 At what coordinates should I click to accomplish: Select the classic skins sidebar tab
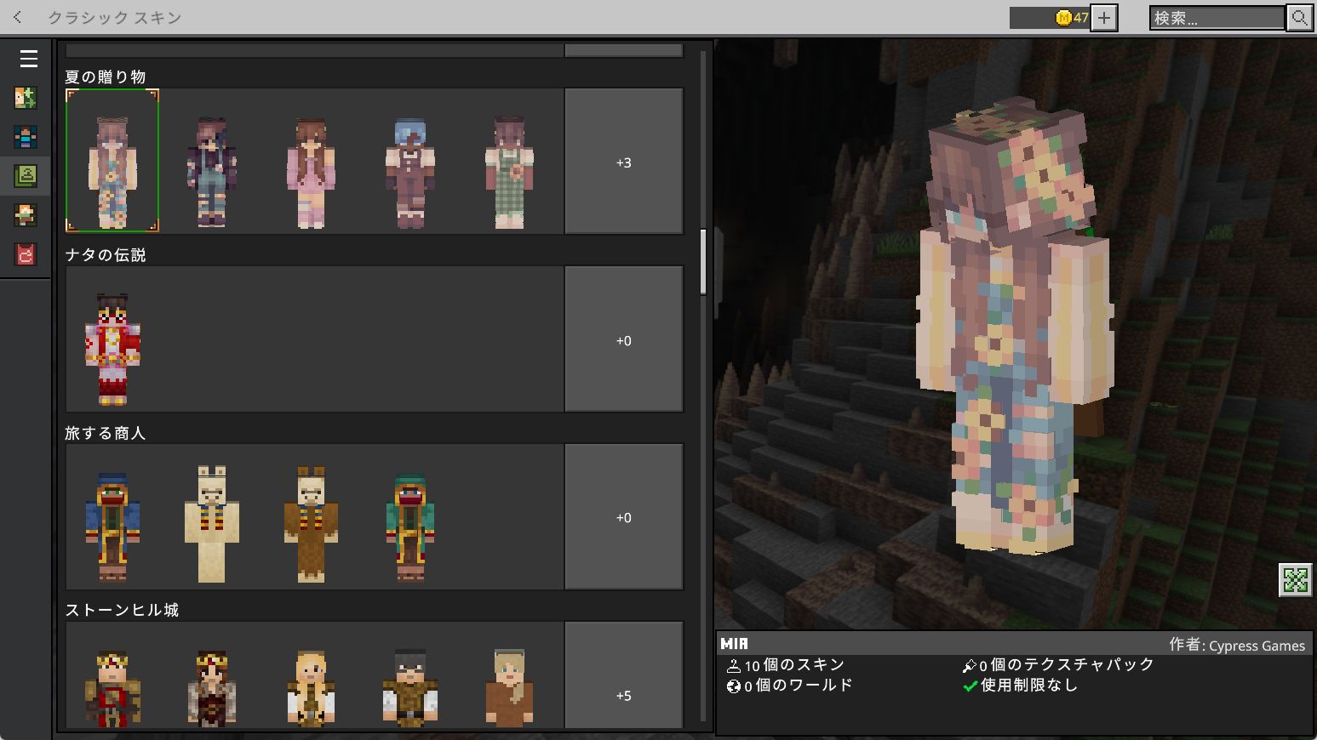tap(26, 176)
